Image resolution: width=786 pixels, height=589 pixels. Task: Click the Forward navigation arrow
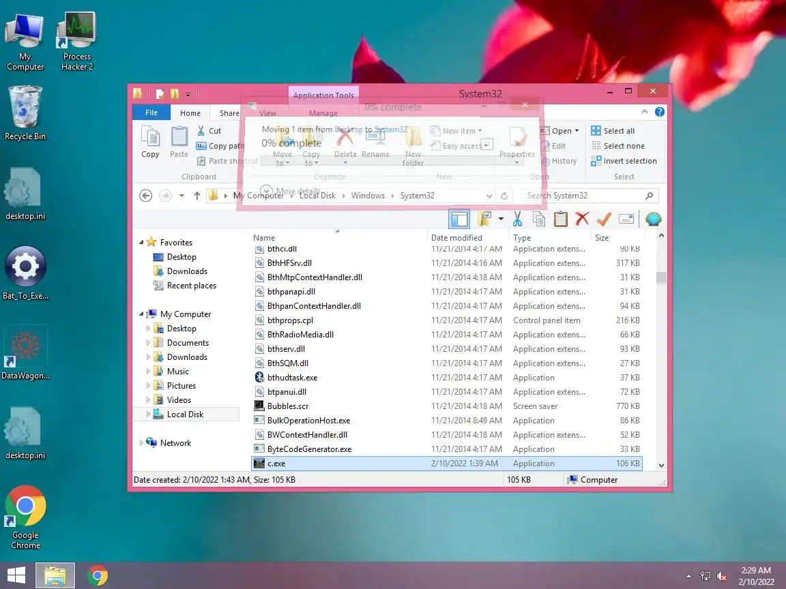tap(165, 196)
